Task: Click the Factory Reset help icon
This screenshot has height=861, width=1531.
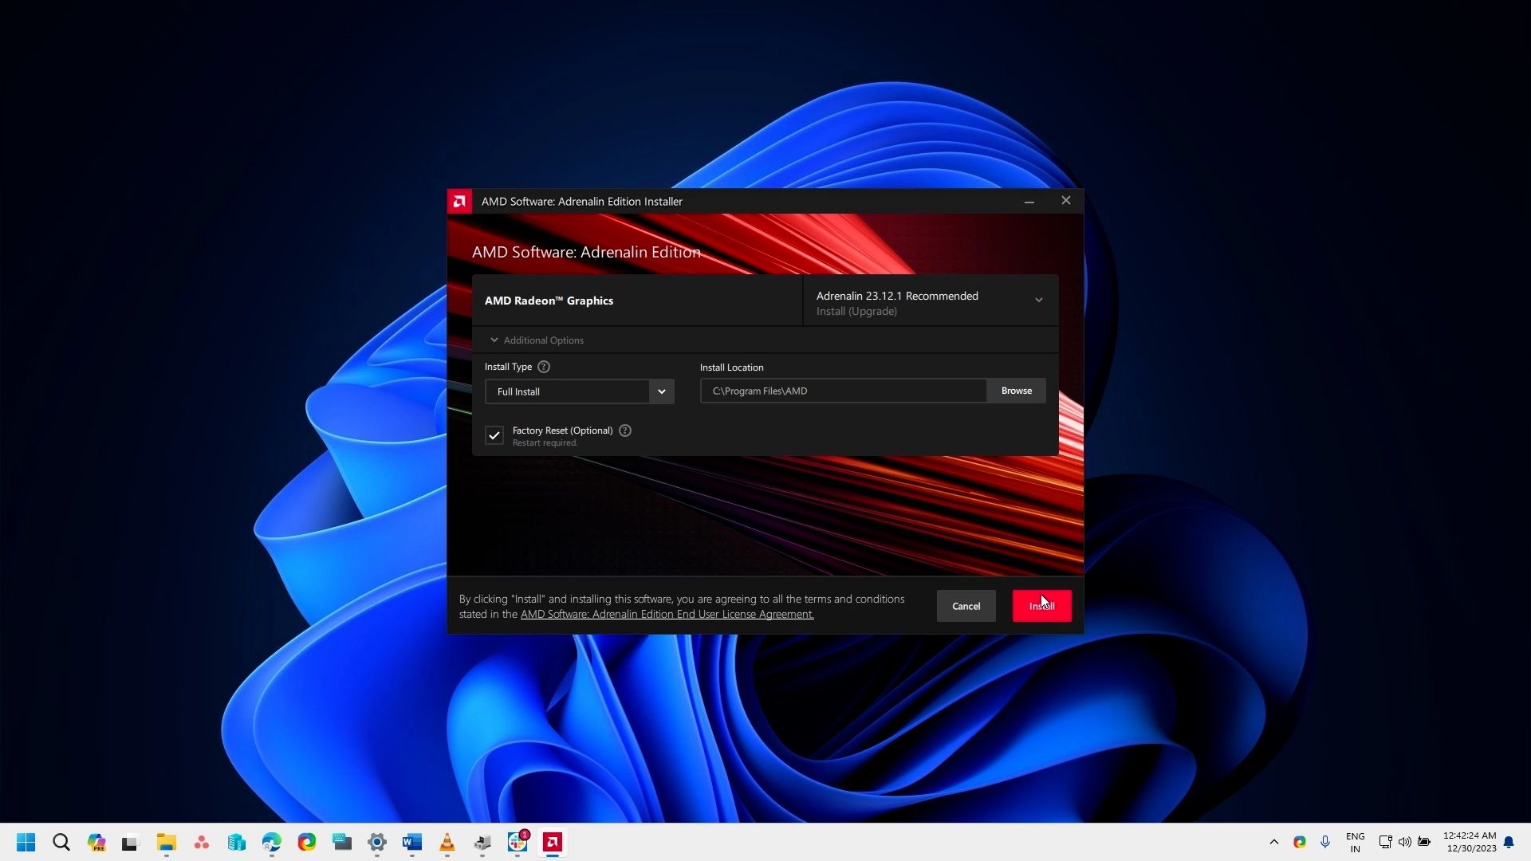Action: pyautogui.click(x=625, y=431)
